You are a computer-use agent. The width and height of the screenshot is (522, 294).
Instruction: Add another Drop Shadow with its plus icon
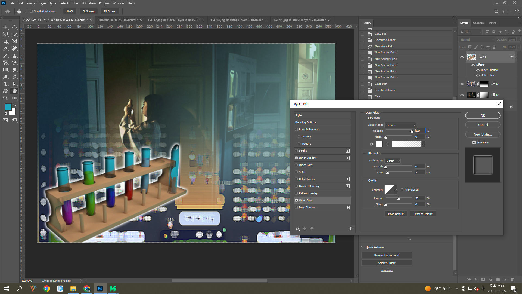coord(347,207)
